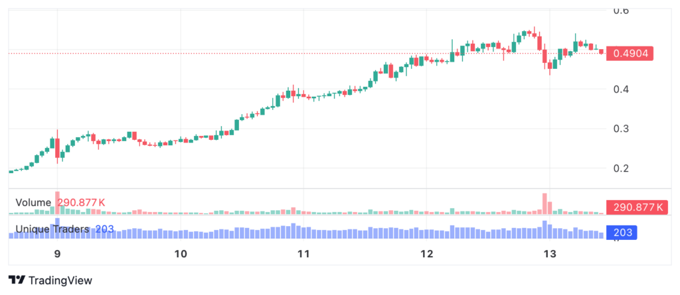Image resolution: width=680 pixels, height=295 pixels.
Task: Click the red 0.4904 current price label
Action: coord(630,54)
